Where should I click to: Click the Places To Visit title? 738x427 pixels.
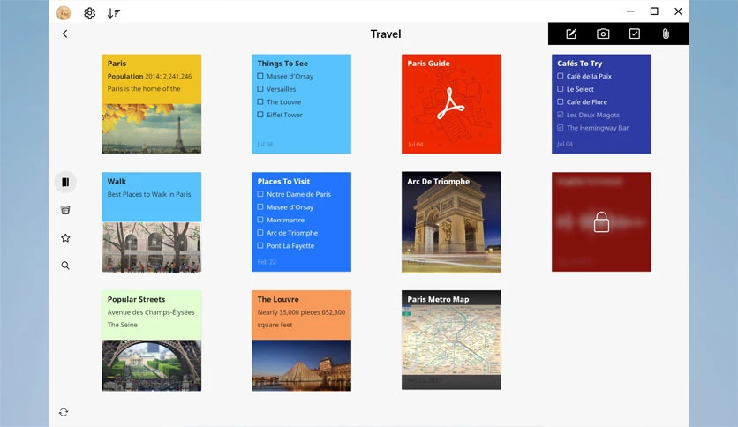click(283, 181)
